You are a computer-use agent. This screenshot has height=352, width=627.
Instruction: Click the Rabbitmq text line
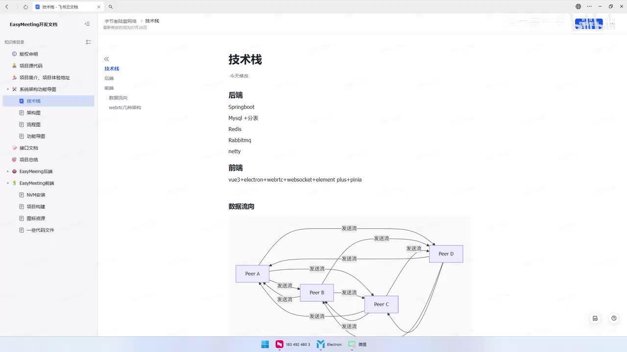coord(240,140)
